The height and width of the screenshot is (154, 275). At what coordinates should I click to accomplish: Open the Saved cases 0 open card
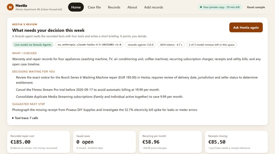[104, 142]
